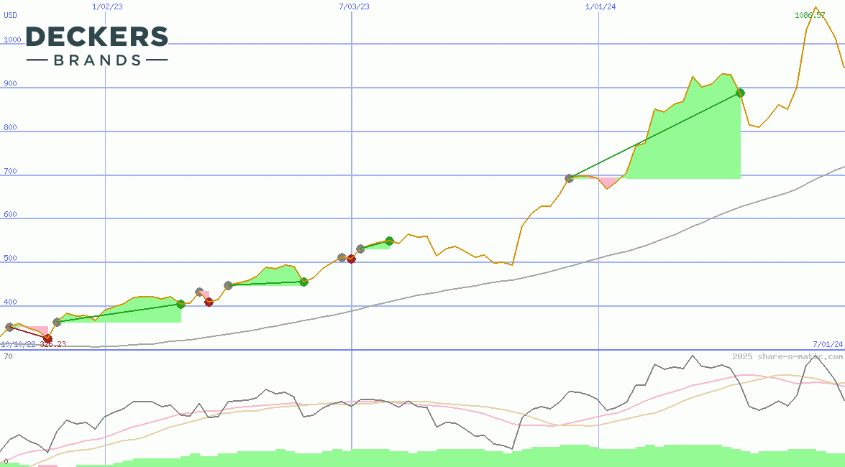
Task: Click the first gray marker at chart start
Action: coord(9,327)
